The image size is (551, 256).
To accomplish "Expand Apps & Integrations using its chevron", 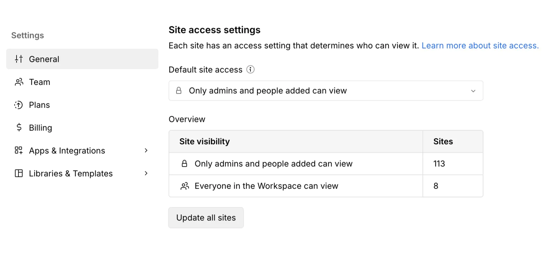I will point(146,151).
